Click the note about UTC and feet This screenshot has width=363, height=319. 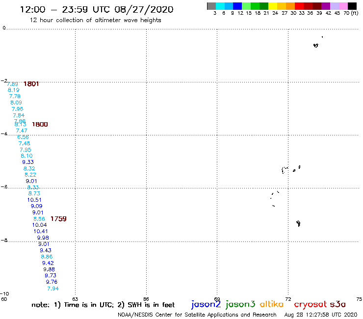pos(103,305)
